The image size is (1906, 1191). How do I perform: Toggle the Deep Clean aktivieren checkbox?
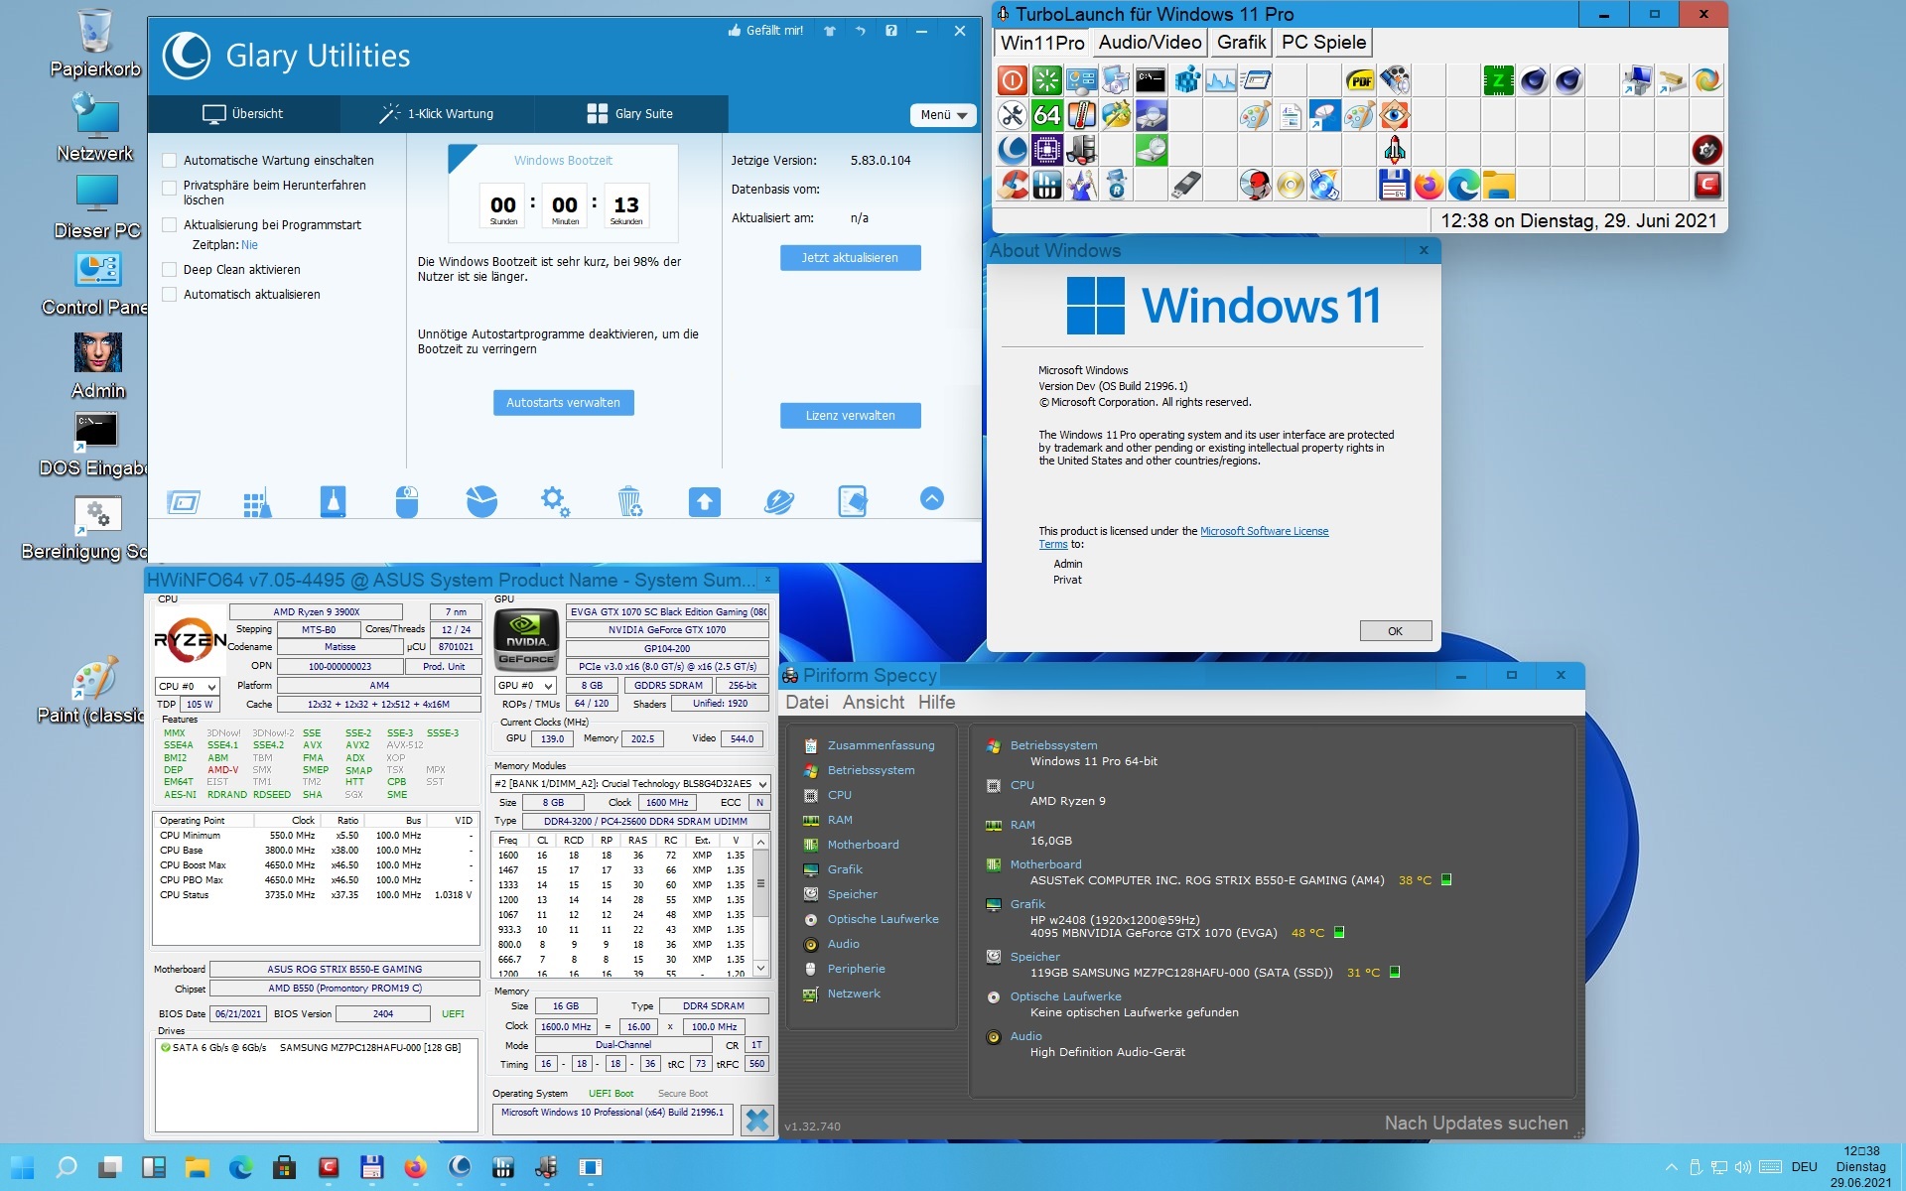click(170, 270)
